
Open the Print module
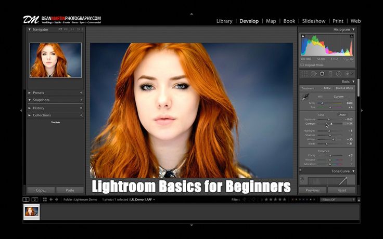pos(338,21)
